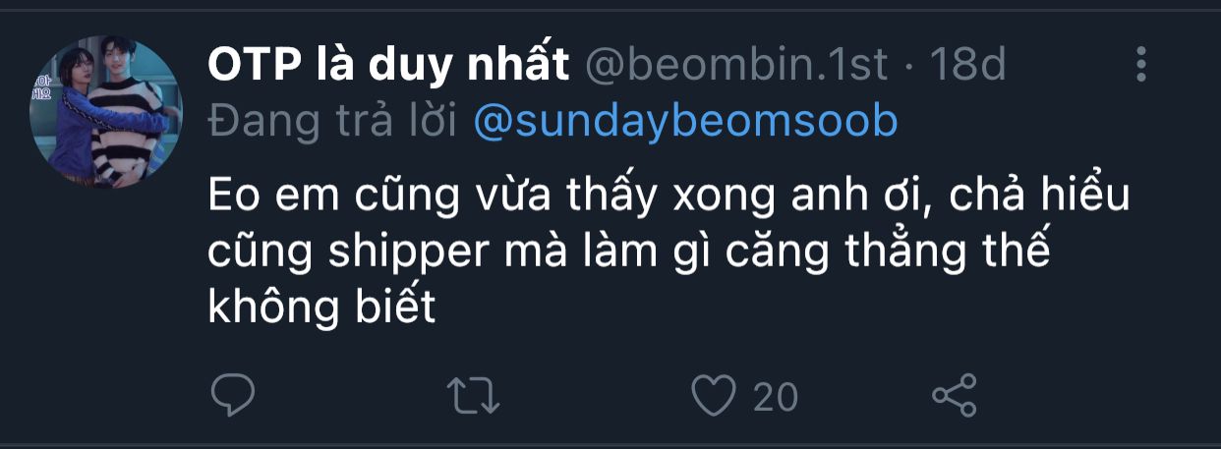Click the 18d timestamp
Viewport: 1221px width, 449px height.
[x=968, y=65]
